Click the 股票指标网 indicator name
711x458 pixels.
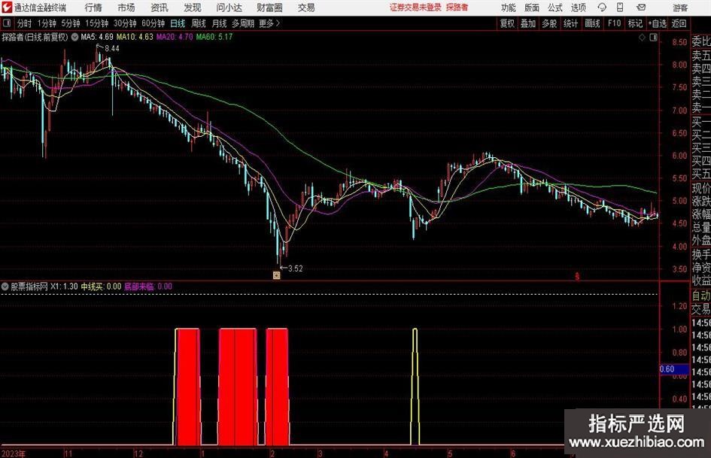coord(29,287)
